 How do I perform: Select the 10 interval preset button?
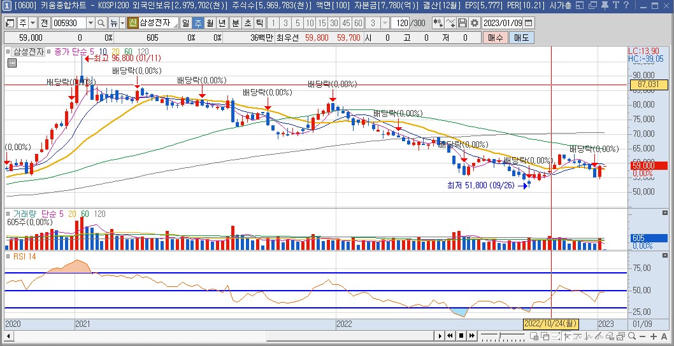(310, 23)
